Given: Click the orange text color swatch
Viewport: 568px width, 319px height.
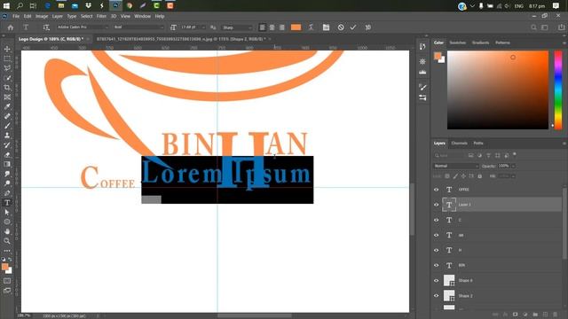Looking at the screenshot, I should click(x=296, y=27).
